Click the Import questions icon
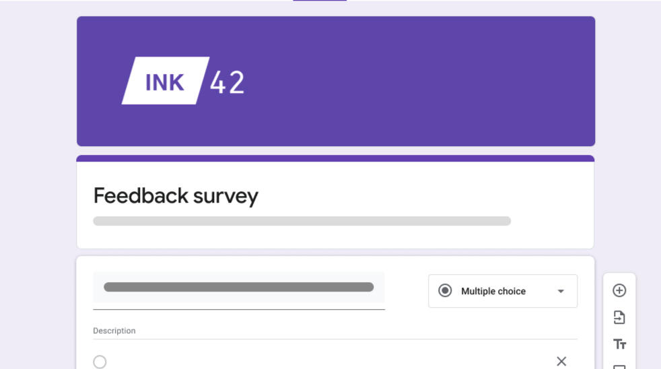Screen dimensions: 661x369 coord(619,317)
